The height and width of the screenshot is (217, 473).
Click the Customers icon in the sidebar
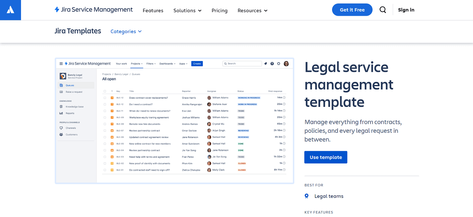(x=61, y=134)
